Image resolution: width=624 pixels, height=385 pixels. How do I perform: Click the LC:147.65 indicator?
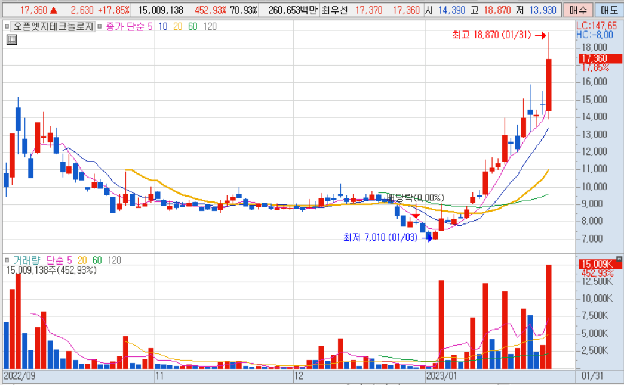point(597,26)
